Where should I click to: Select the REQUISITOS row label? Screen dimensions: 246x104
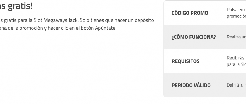(186, 61)
